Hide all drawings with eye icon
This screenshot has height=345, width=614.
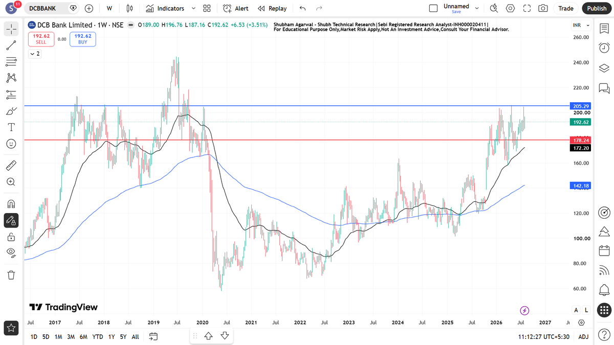click(11, 252)
